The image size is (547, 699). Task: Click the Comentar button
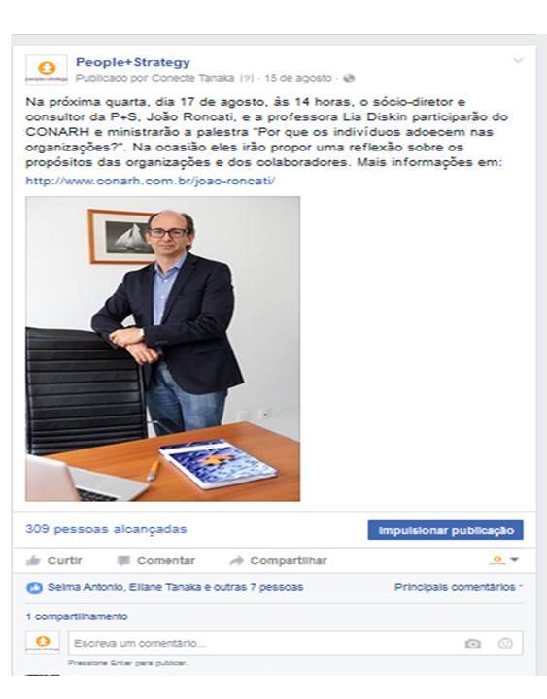tap(155, 560)
